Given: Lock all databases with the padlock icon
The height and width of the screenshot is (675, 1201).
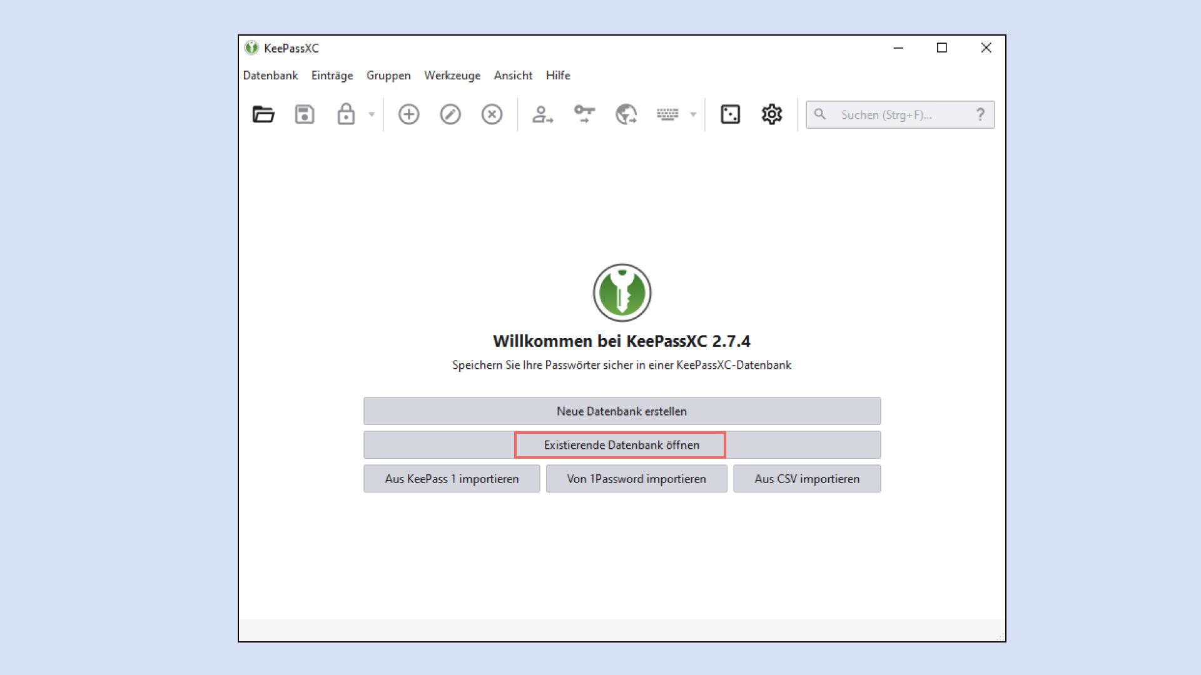Looking at the screenshot, I should (x=345, y=114).
